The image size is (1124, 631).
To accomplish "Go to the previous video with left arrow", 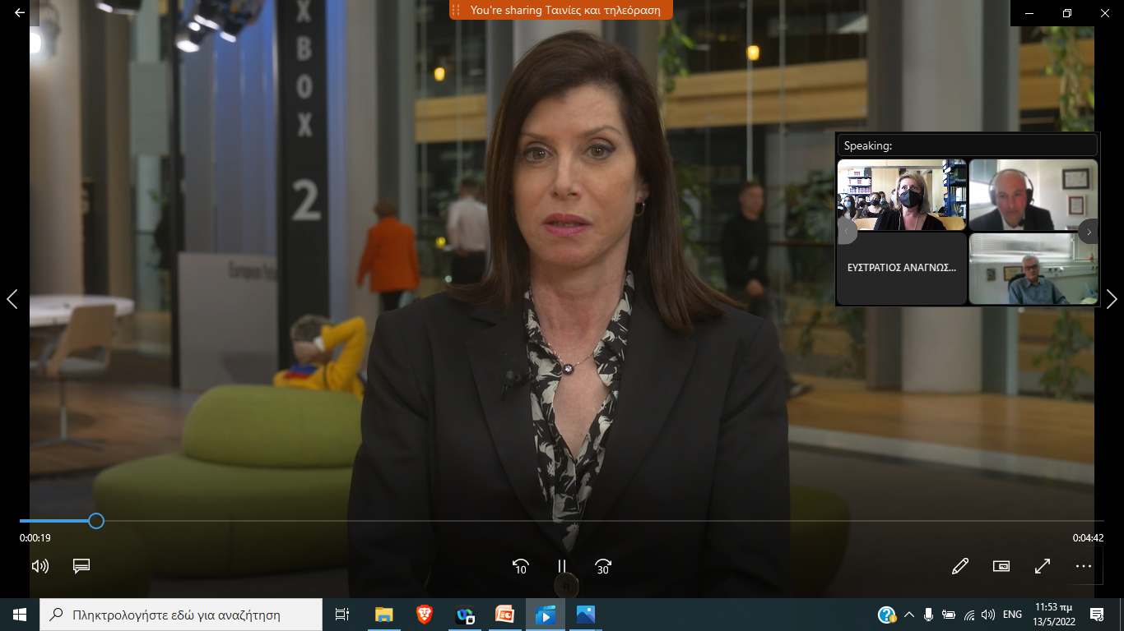I will tap(12, 299).
